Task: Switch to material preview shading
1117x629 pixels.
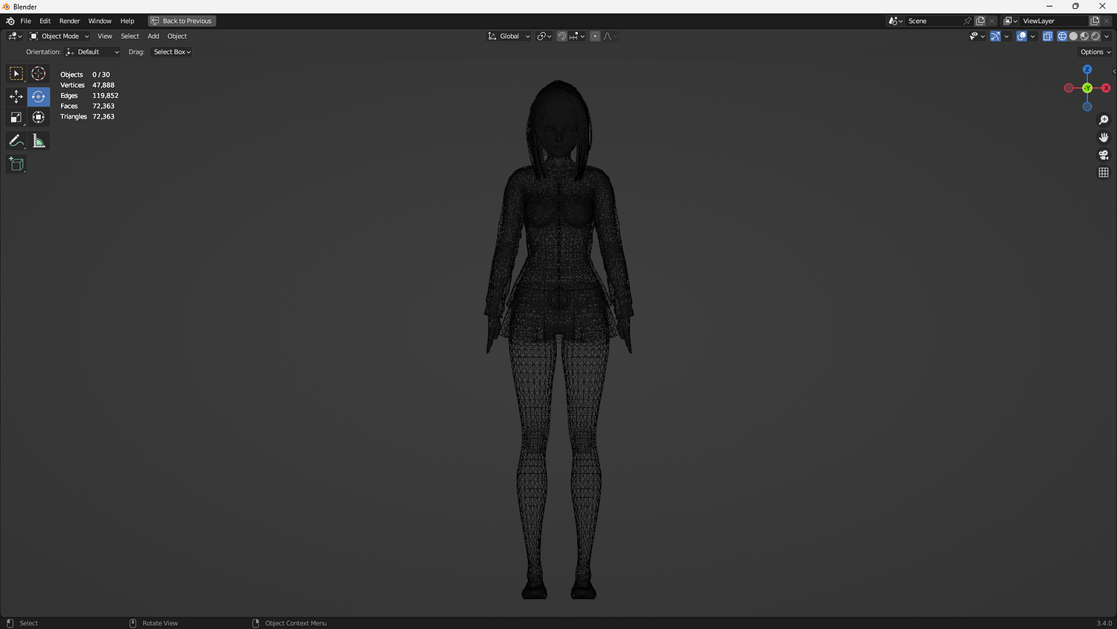Action: pyautogui.click(x=1084, y=37)
